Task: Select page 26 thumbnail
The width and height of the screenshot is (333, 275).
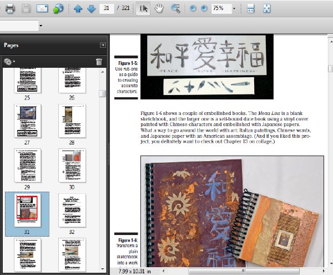Action: point(72,81)
